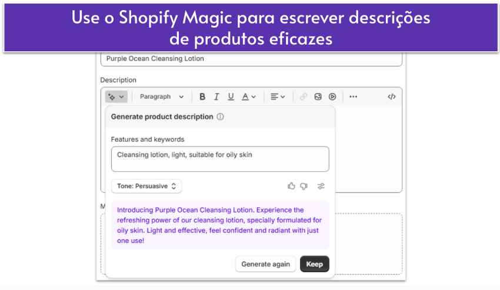Open the Shopify Magic sparkle menu
This screenshot has width=500, height=290.
(x=116, y=96)
